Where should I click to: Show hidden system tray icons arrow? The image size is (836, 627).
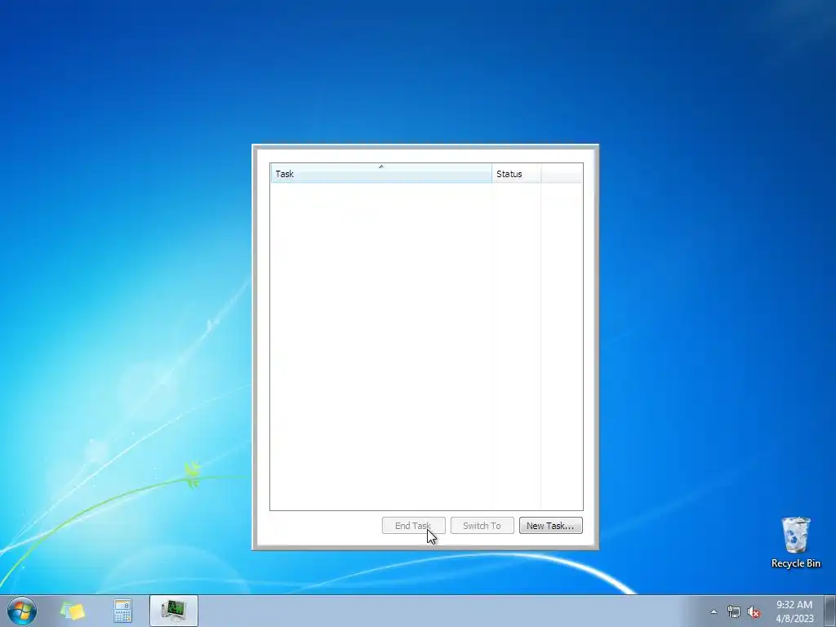[x=714, y=611]
